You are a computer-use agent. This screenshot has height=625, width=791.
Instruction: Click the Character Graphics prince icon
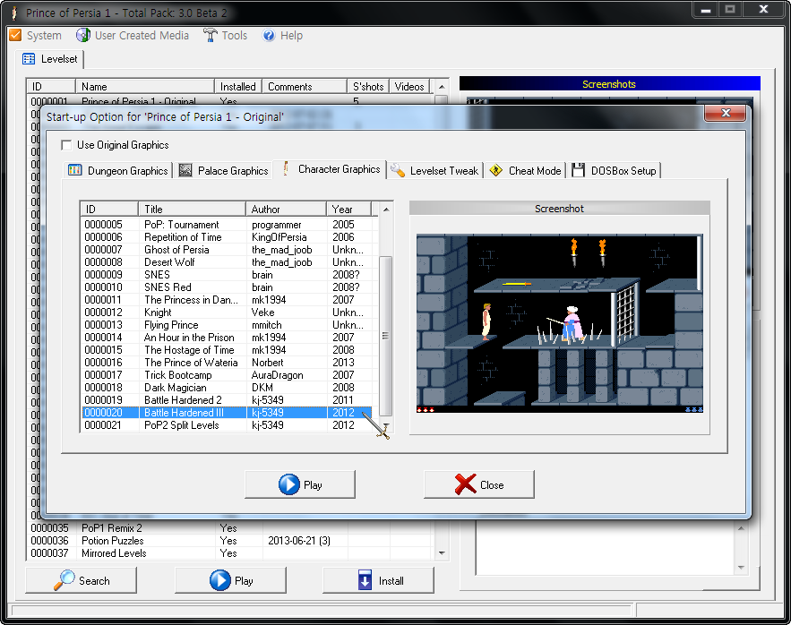pyautogui.click(x=286, y=168)
